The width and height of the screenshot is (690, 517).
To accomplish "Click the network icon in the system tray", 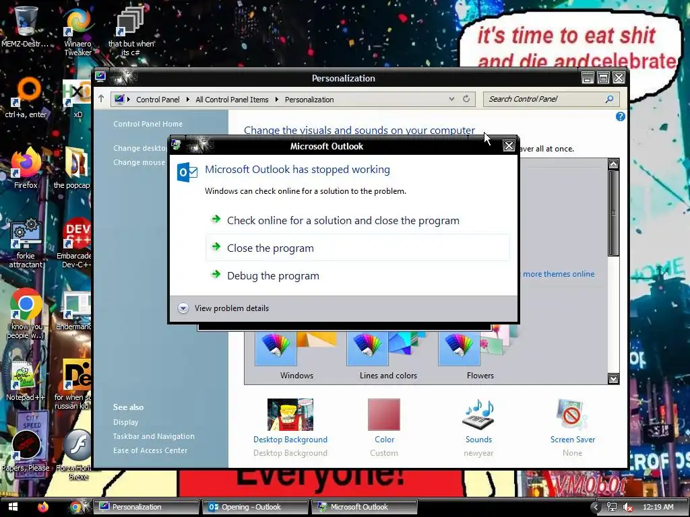I will click(612, 507).
